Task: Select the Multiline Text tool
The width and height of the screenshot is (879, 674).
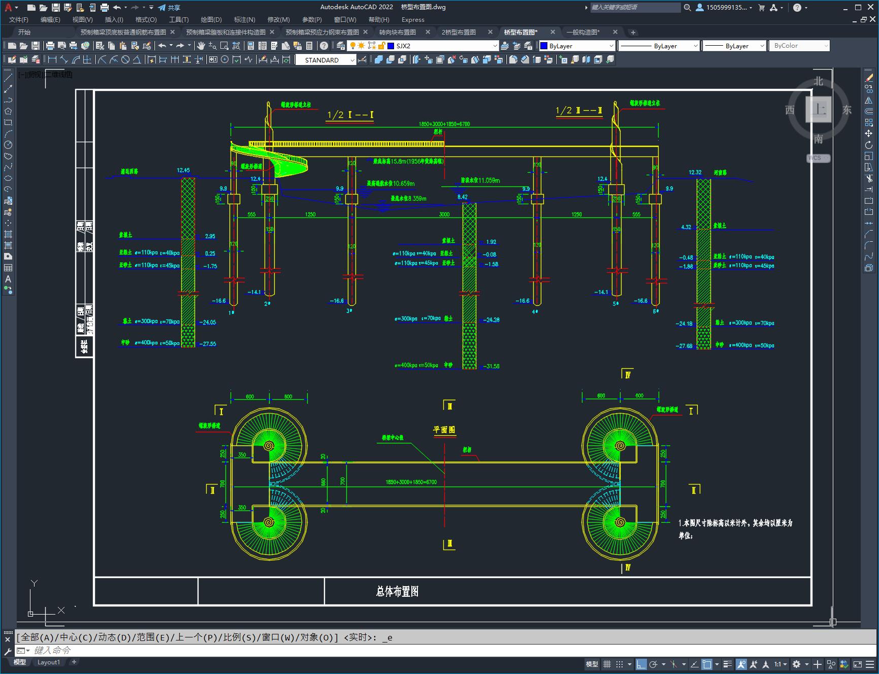Action: pos(8,279)
